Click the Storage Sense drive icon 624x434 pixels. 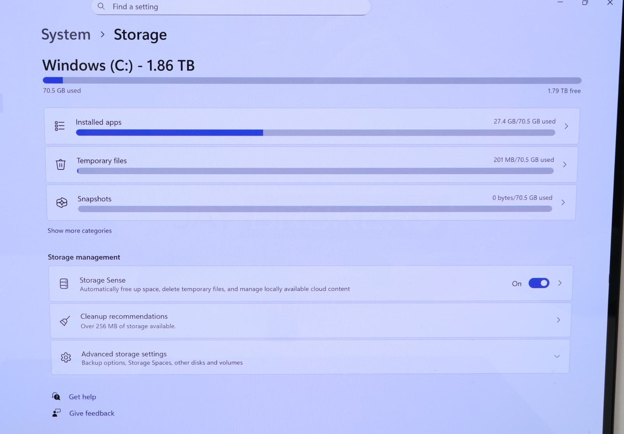click(64, 284)
